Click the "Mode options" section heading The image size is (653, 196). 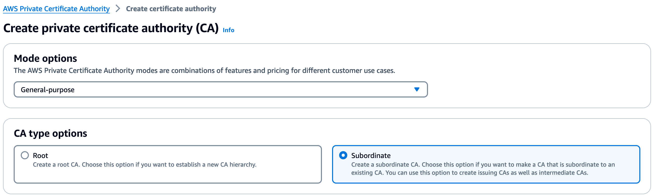pyautogui.click(x=45, y=58)
